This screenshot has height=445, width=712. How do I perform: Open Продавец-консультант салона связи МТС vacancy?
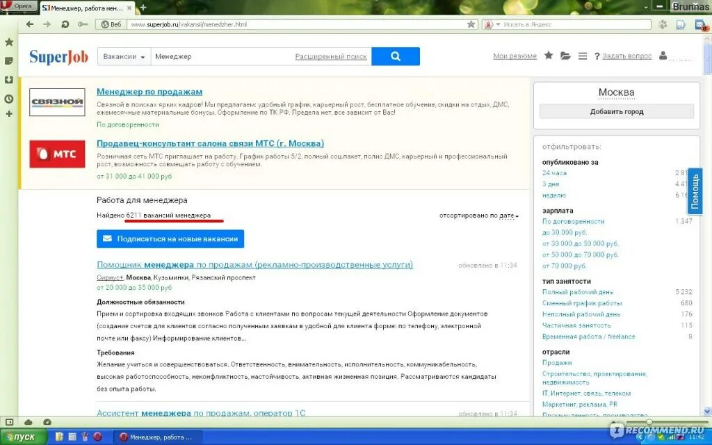coord(210,143)
